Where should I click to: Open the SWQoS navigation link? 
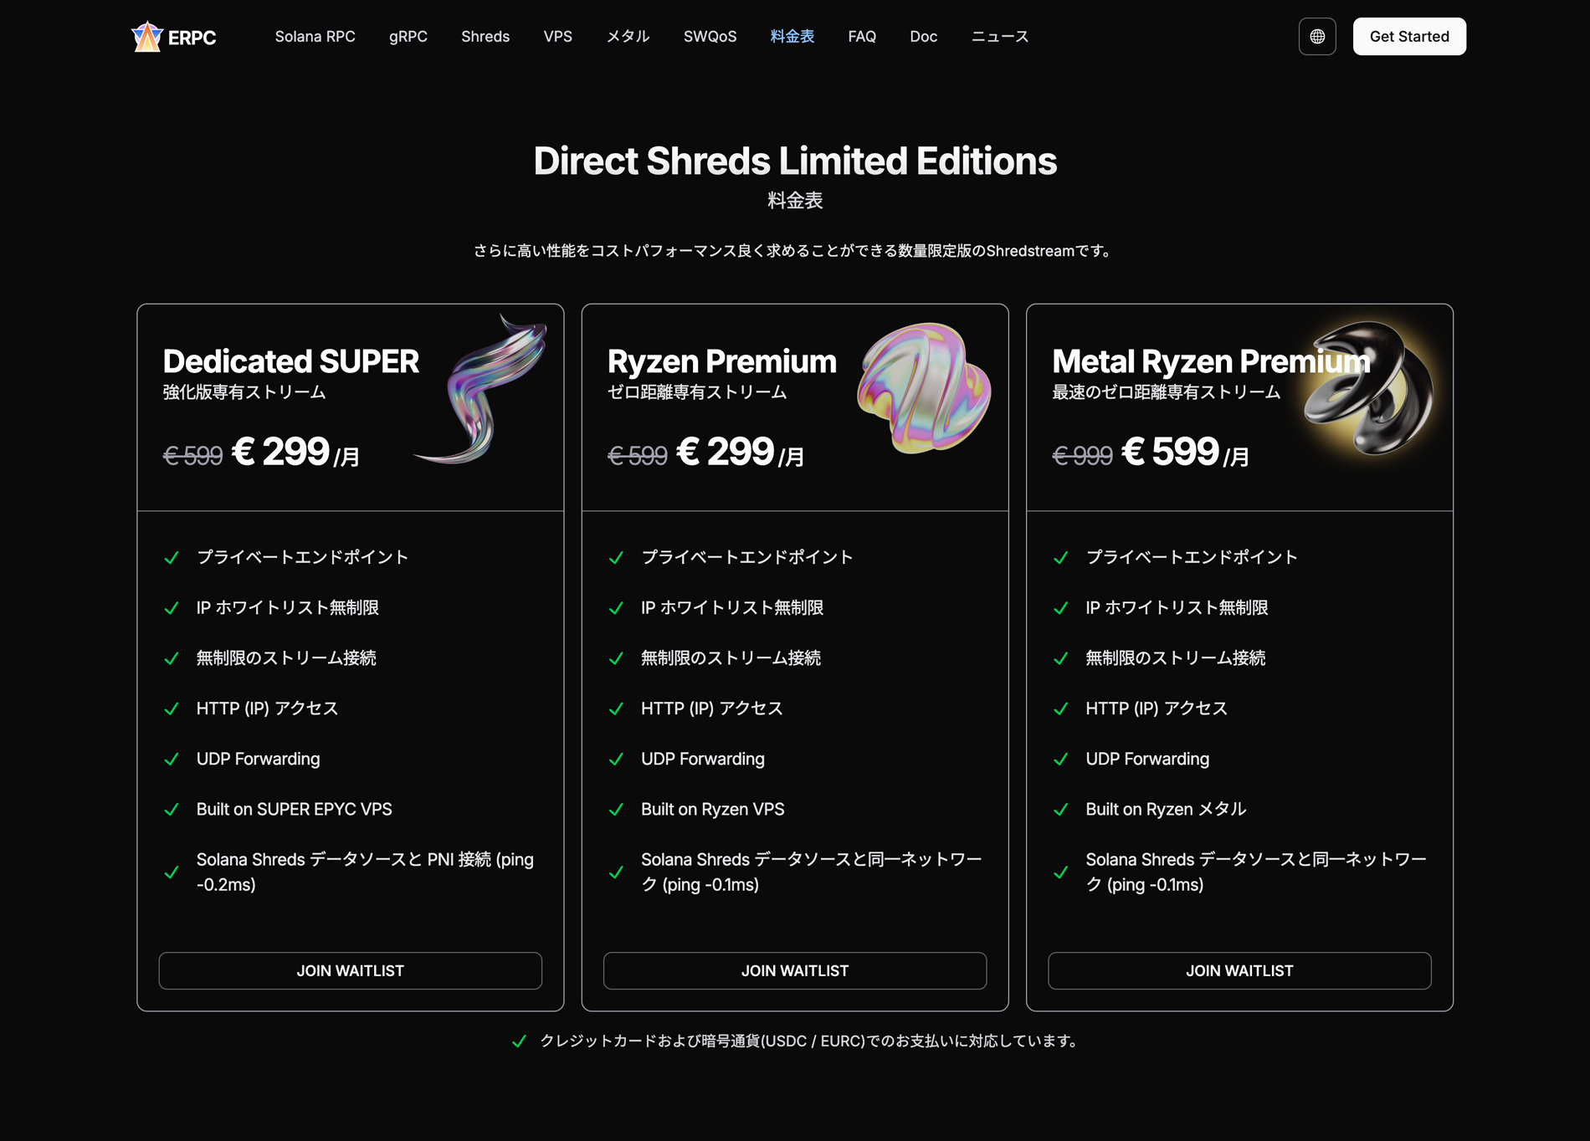[710, 37]
